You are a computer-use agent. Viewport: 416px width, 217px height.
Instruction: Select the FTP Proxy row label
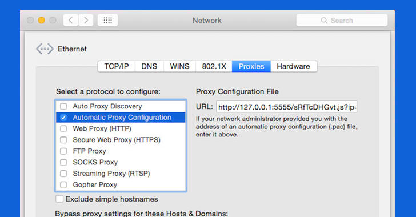point(89,151)
